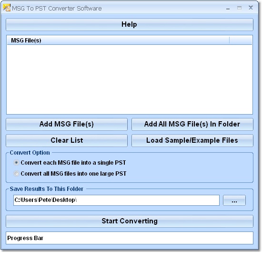The image size is (262, 253).
Task: Load Sample/Example Files
Action: click(x=192, y=140)
